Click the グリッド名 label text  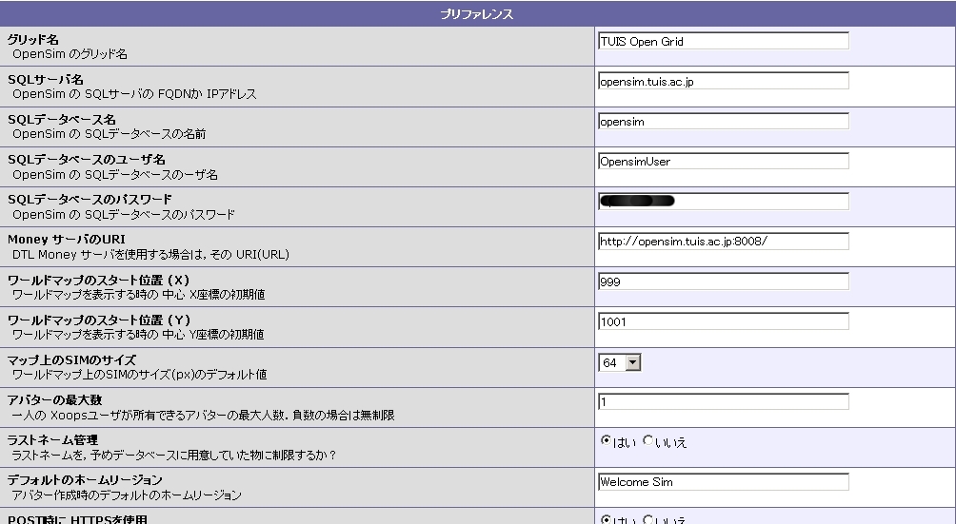pyautogui.click(x=33, y=39)
